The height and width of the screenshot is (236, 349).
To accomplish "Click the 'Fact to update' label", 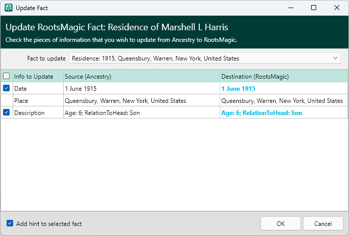I will tap(47, 58).
